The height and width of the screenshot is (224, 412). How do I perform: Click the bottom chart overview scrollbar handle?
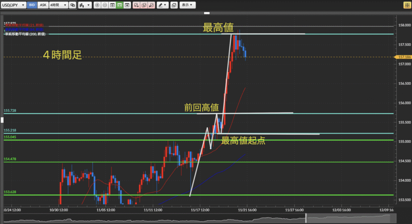306,218
